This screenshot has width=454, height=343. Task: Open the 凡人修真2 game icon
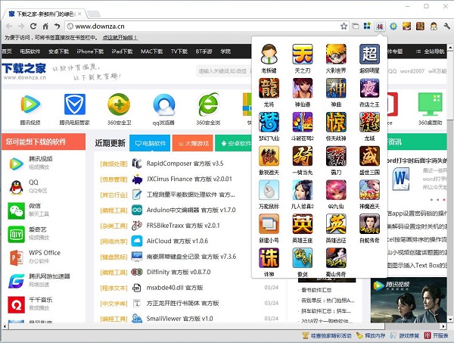(x=302, y=190)
